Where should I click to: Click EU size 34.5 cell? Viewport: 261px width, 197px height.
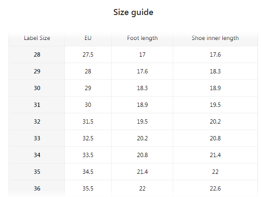[x=88, y=172]
